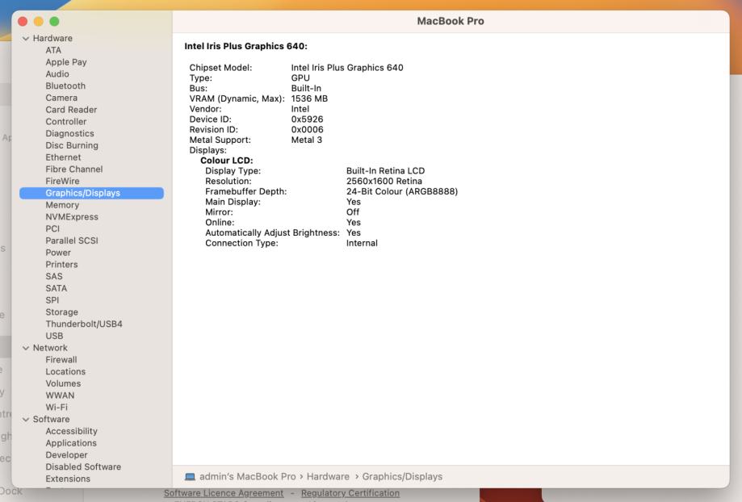Select the highlighted Graphics/Displays item

(x=91, y=193)
